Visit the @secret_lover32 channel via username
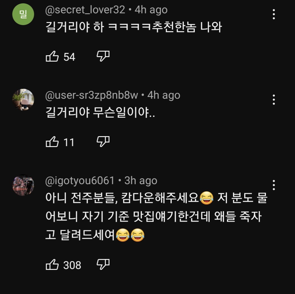This screenshot has width=295, height=294. click(x=85, y=10)
